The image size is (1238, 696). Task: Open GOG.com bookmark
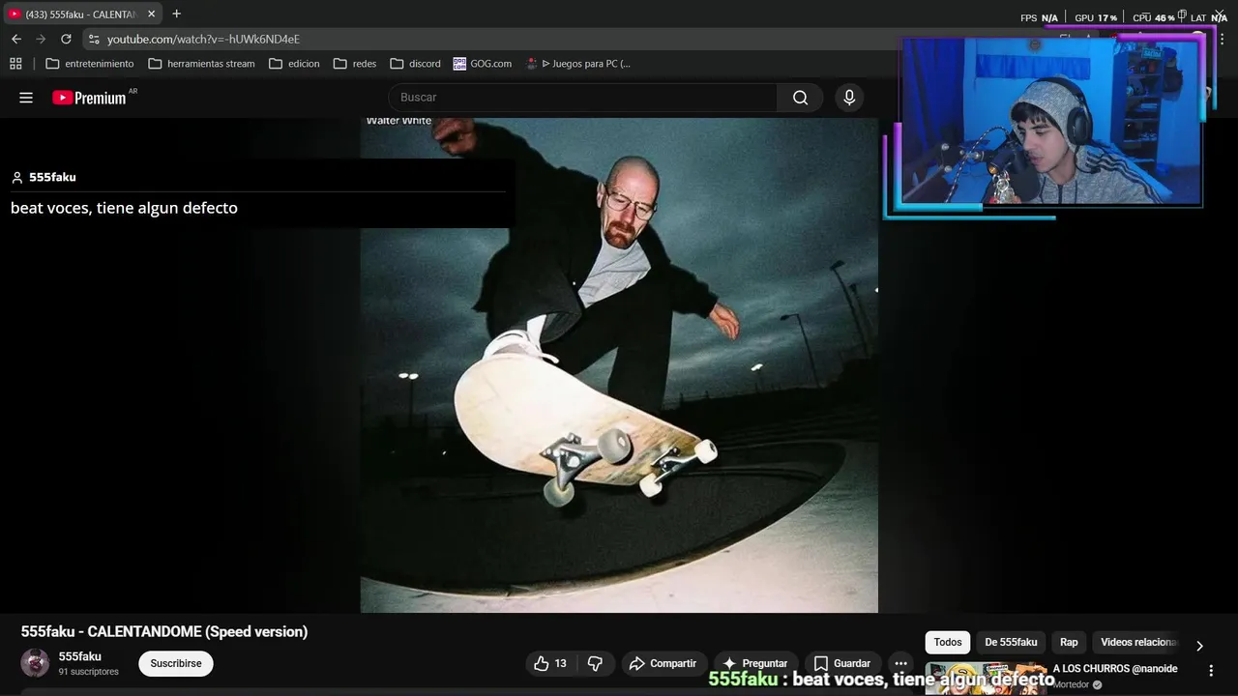point(483,64)
